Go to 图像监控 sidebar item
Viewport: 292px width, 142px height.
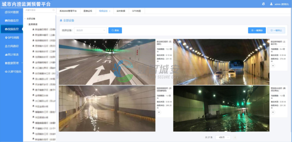[x=11, y=21]
